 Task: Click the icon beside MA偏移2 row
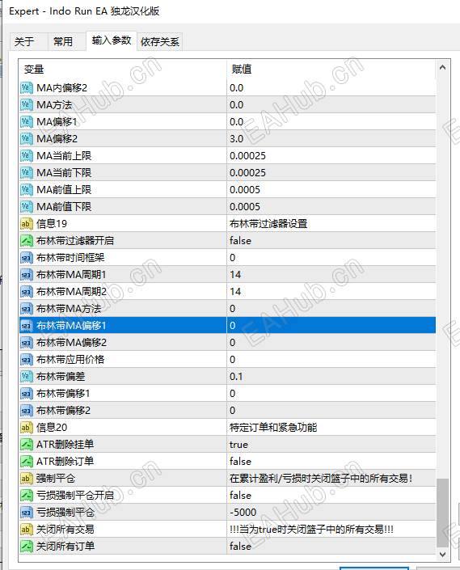tap(26, 139)
